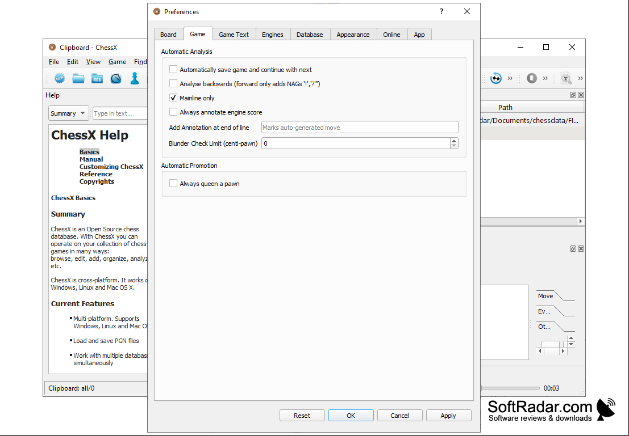The image size is (629, 436).
Task: Close the database list panel
Action: (x=581, y=95)
